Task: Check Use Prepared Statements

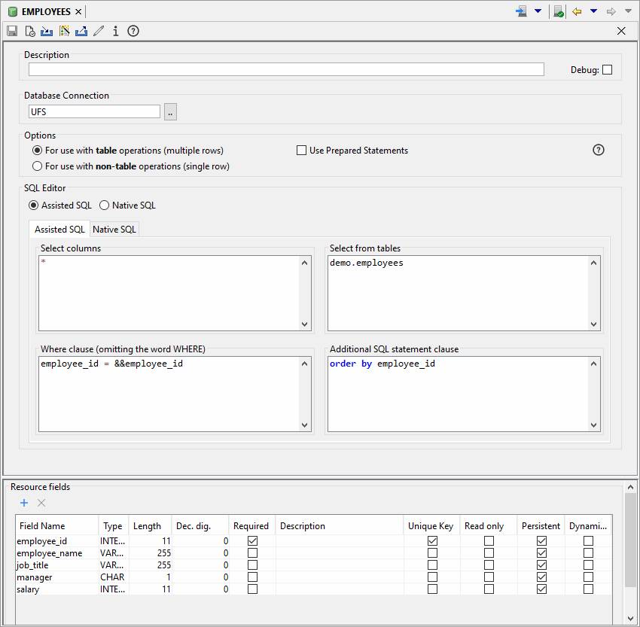Action: (302, 151)
